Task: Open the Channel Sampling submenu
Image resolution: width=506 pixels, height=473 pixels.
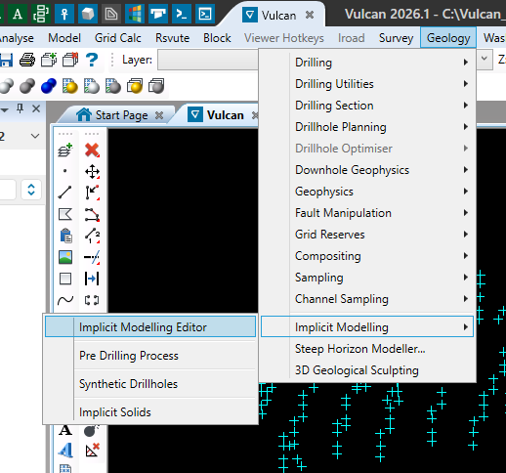Action: [x=367, y=299]
